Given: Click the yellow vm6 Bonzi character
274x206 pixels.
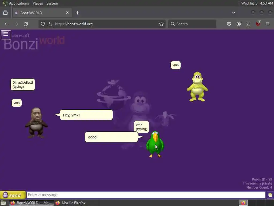Looking at the screenshot, I should (197, 87).
